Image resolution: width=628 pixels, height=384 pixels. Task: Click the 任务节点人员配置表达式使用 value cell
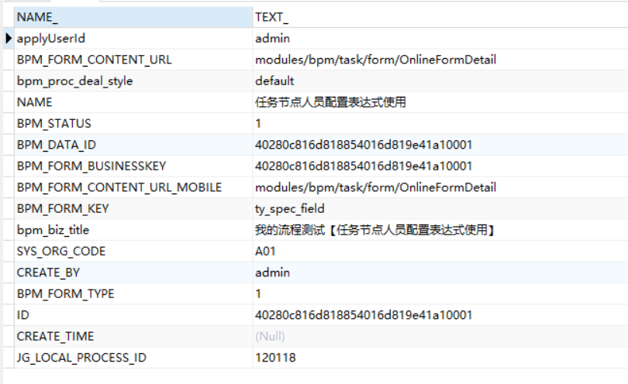coord(440,102)
